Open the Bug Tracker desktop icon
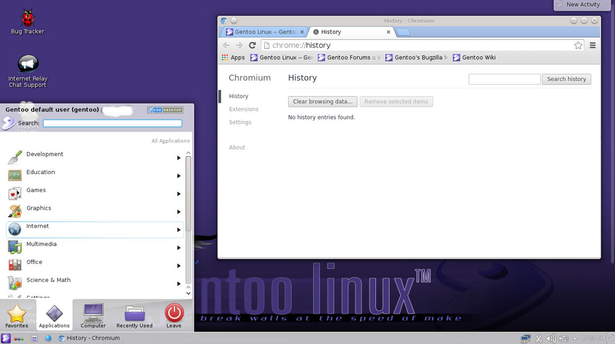Viewport: 615px width, 344px height. coord(27,22)
